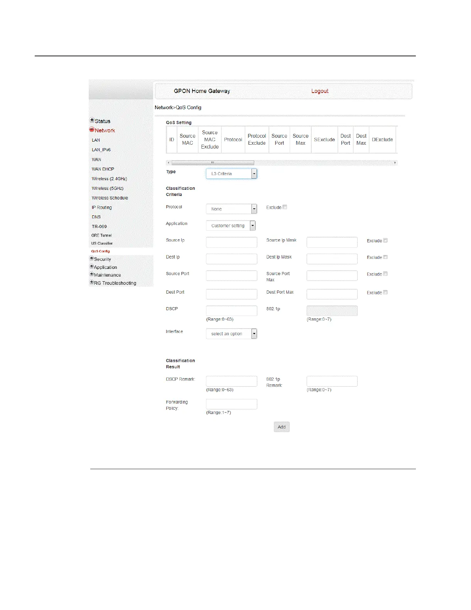Check Exclude next to Source Port Max

pos(385,274)
